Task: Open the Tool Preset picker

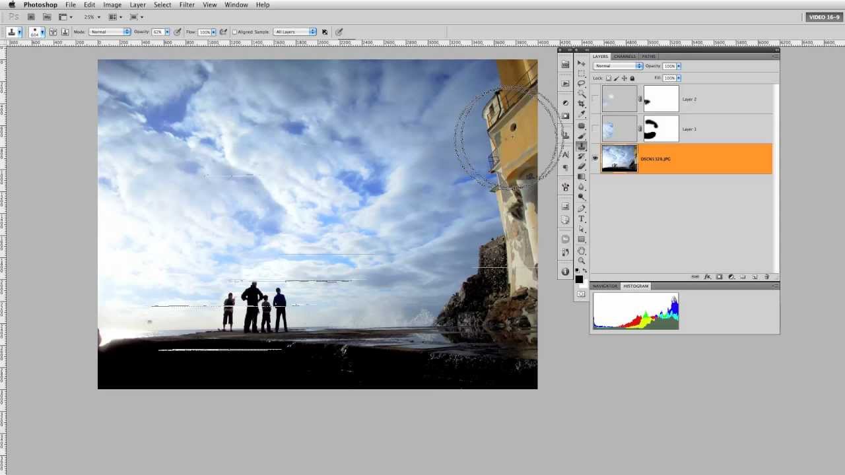Action: pyautogui.click(x=14, y=32)
